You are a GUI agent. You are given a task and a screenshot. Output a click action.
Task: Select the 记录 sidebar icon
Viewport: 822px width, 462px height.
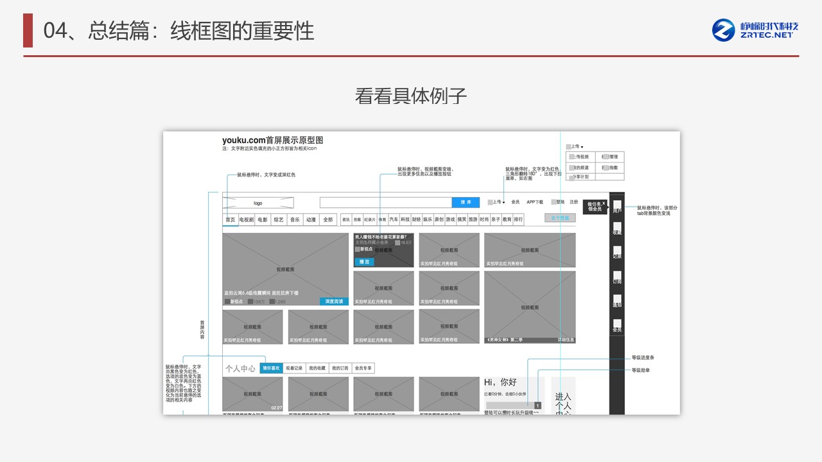tap(617, 252)
